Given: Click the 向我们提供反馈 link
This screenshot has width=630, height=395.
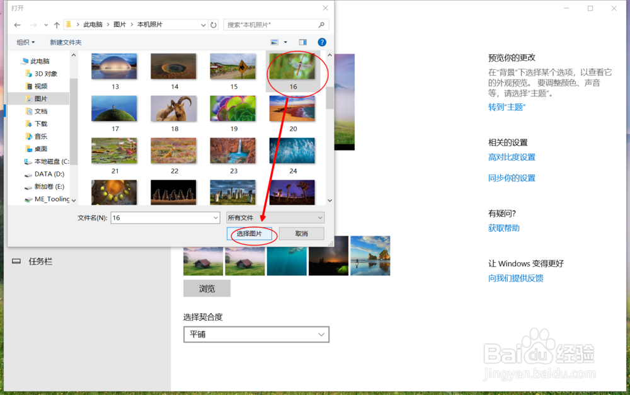Looking at the screenshot, I should [x=516, y=278].
